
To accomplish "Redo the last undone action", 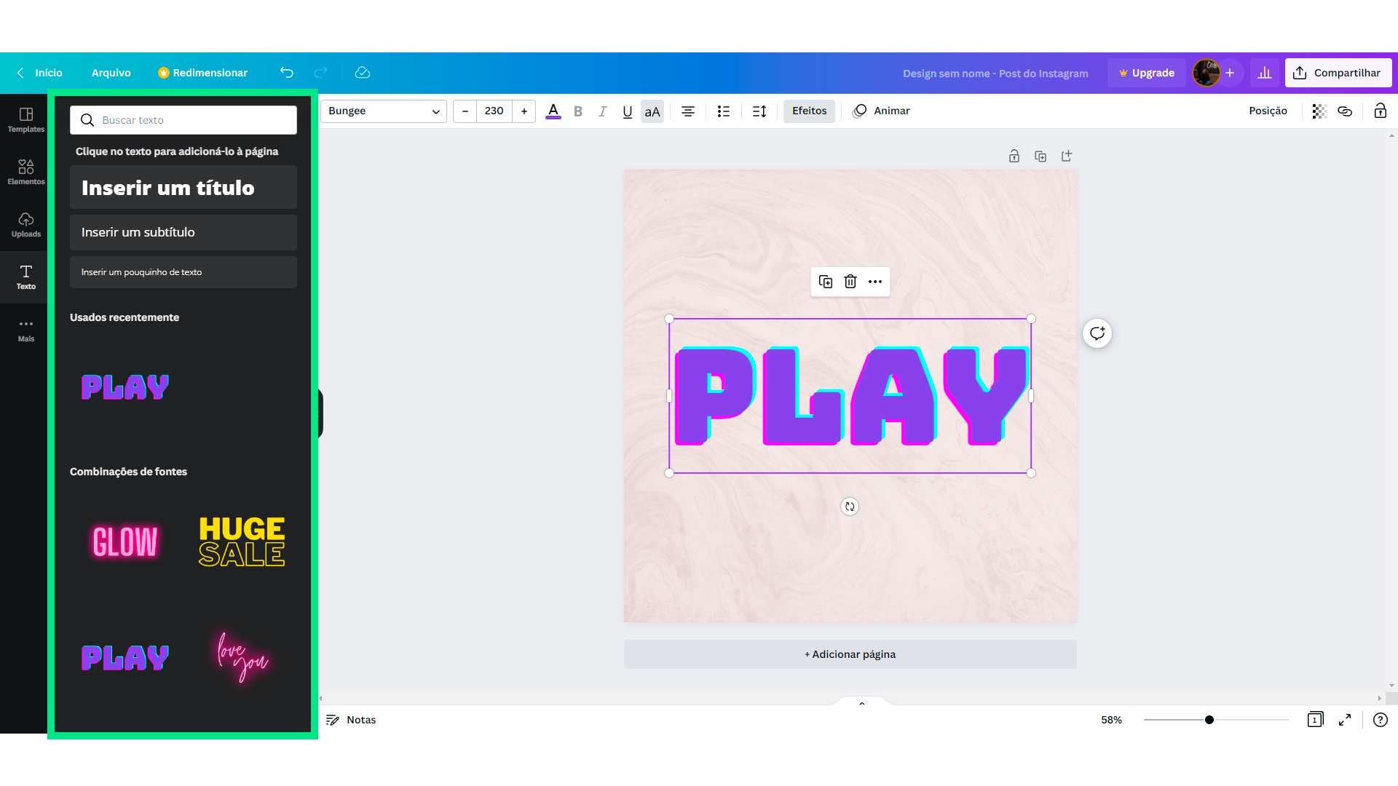I will click(x=320, y=73).
